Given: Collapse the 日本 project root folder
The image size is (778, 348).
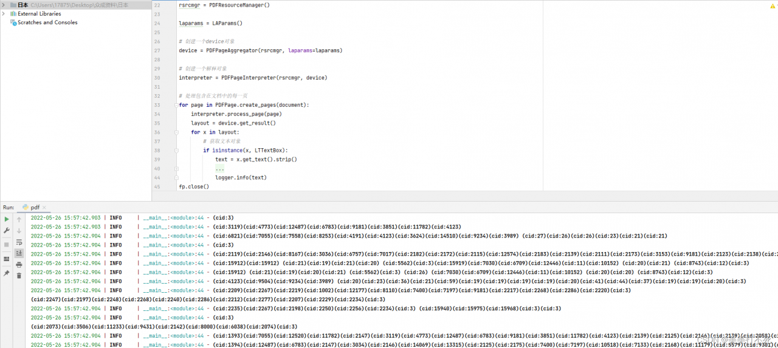Looking at the screenshot, I should (x=4, y=5).
